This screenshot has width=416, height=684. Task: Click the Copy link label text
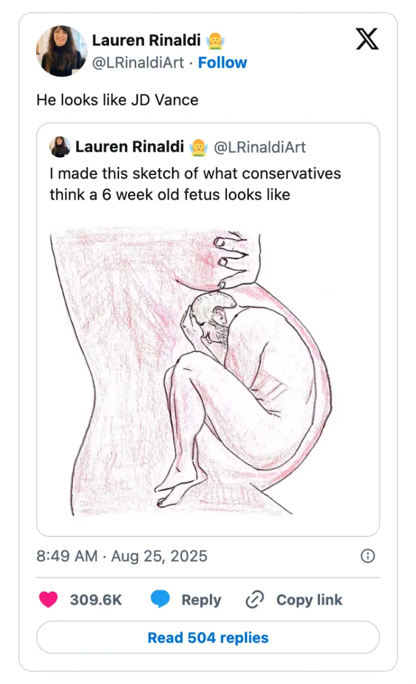(x=309, y=600)
